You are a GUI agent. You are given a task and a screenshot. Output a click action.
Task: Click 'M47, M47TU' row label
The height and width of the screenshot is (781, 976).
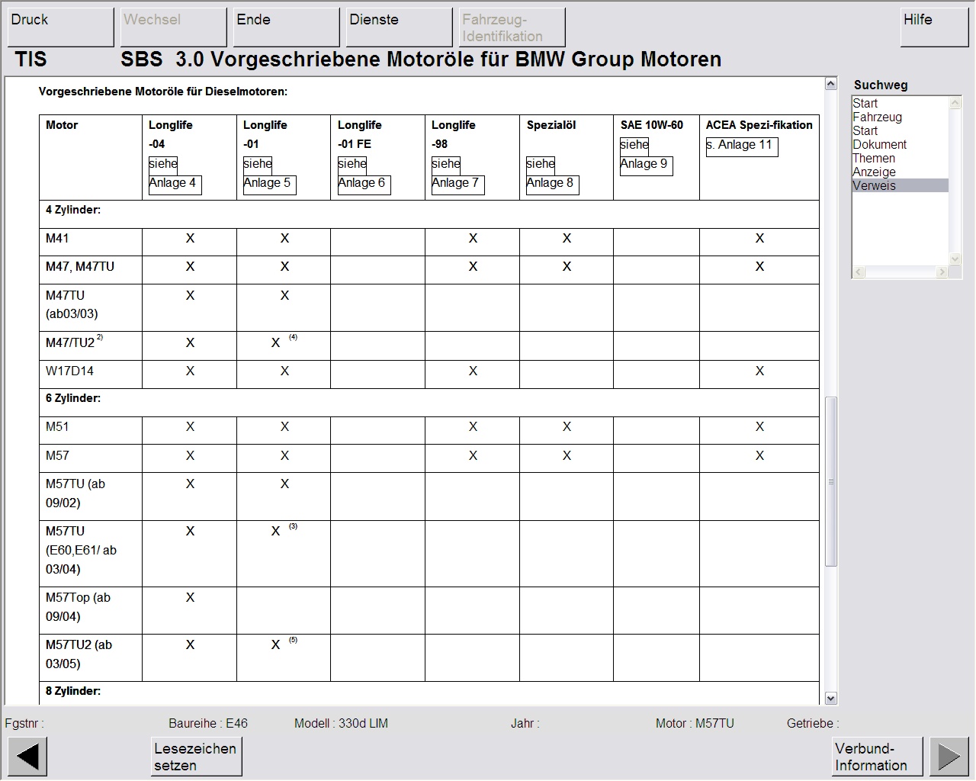(80, 267)
